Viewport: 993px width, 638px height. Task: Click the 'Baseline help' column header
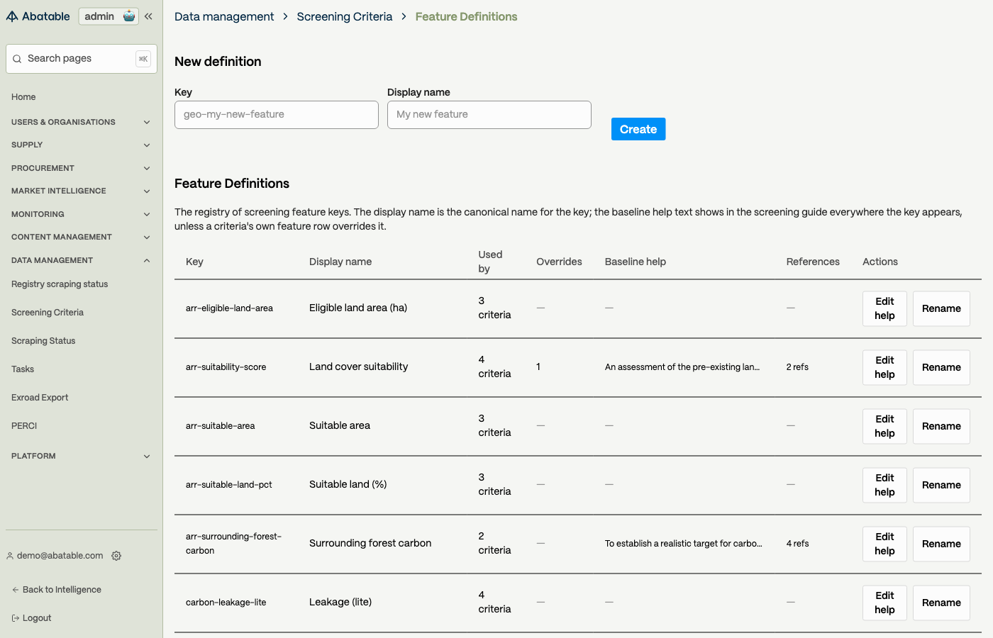(x=636, y=262)
